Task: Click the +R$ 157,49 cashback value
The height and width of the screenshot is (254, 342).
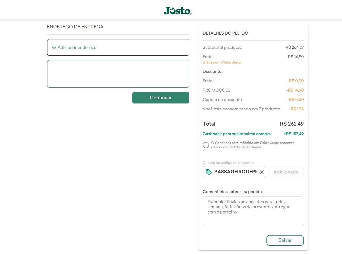Action: pyautogui.click(x=294, y=134)
